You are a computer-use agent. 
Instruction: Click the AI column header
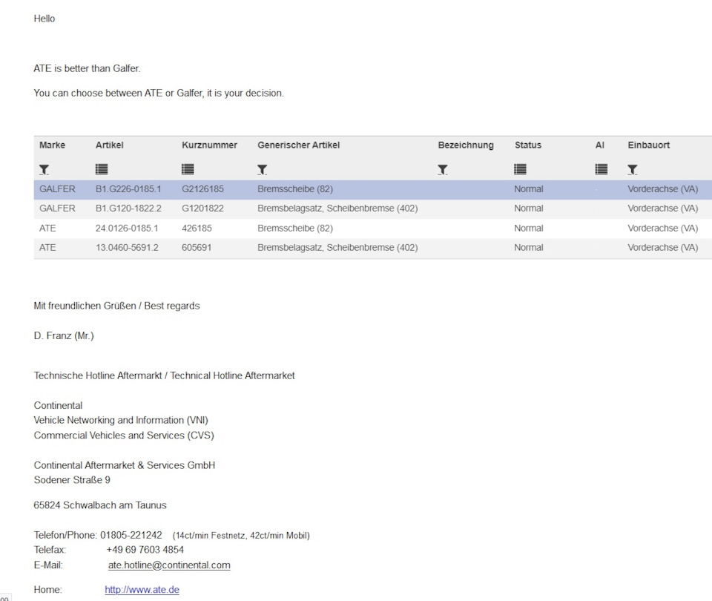pyautogui.click(x=600, y=145)
